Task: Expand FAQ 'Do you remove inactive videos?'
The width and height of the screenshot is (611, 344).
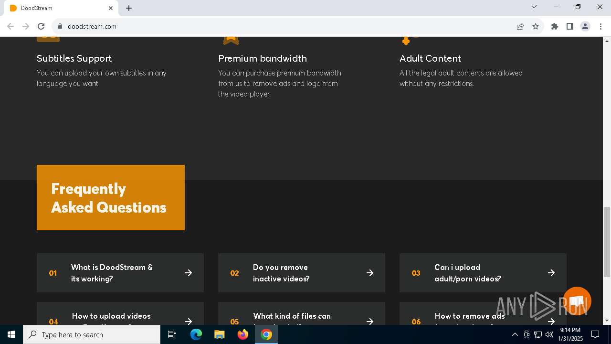Action: [302, 273]
